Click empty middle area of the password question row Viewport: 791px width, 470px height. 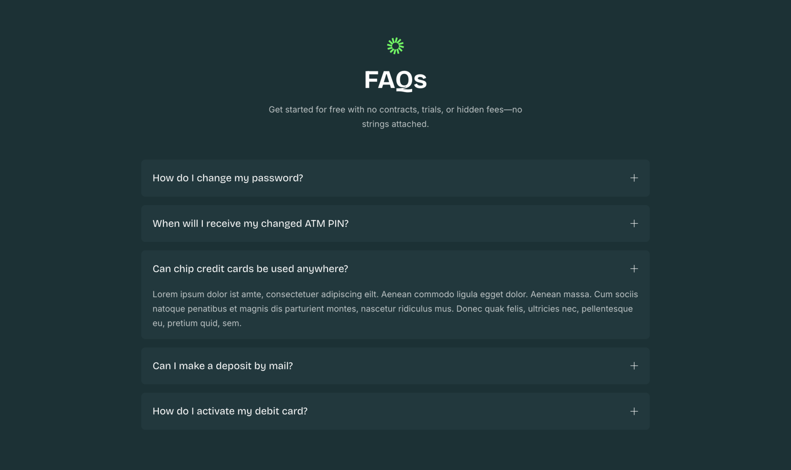463,178
